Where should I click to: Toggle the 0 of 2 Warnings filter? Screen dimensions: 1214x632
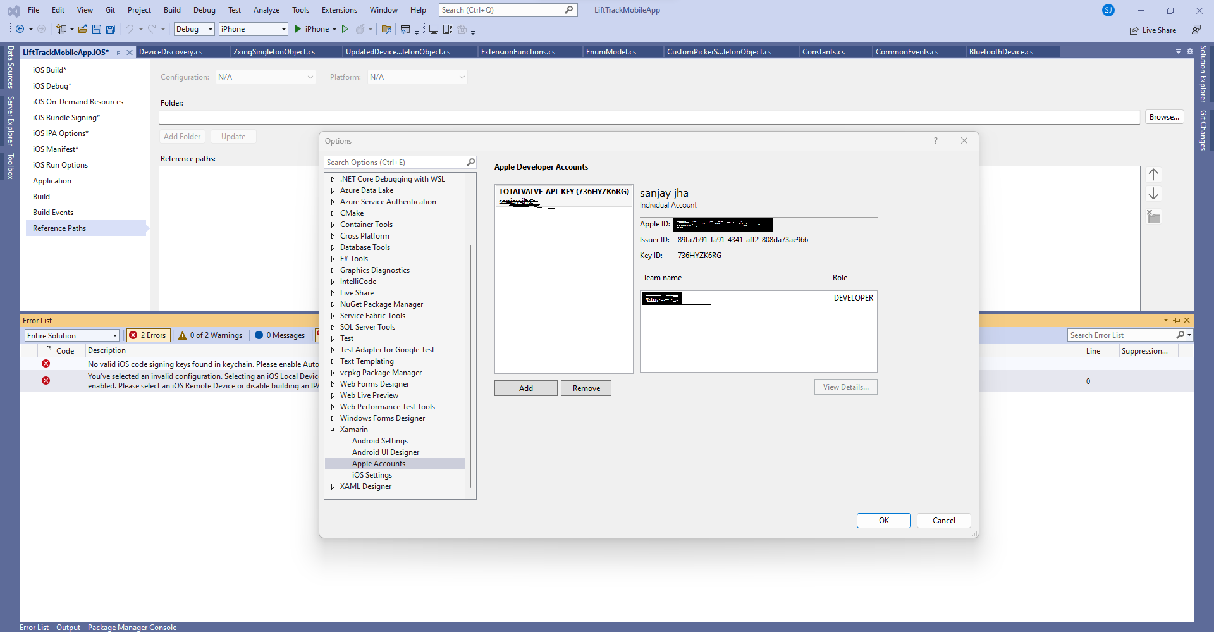coord(210,335)
